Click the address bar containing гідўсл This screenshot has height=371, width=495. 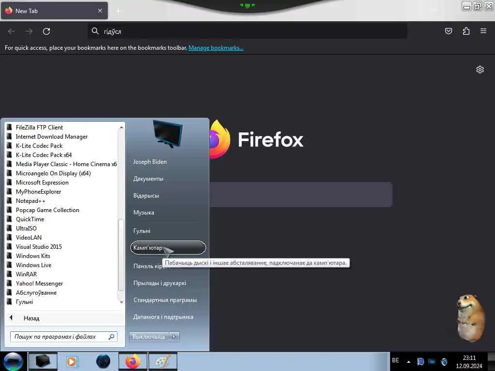[247, 31]
